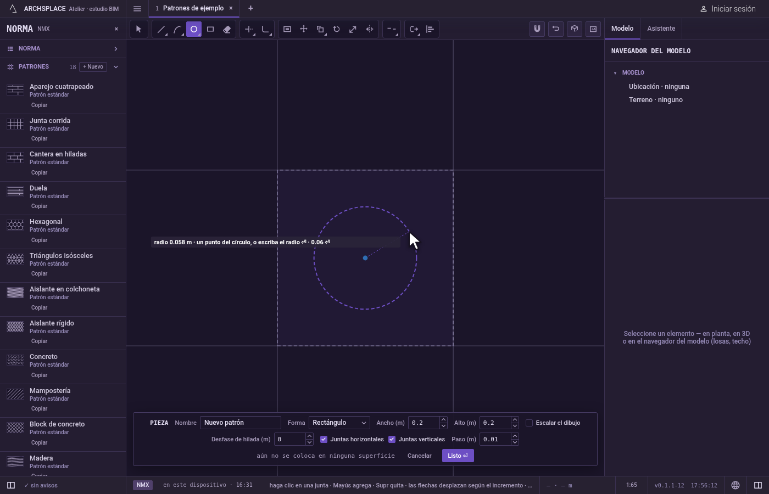Open the 3D cube view icon
Viewport: 769px width, 494px height.
(x=575, y=29)
